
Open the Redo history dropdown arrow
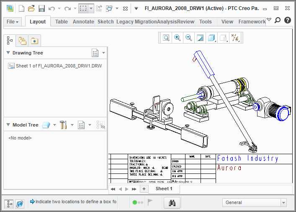pyautogui.click(x=75, y=8)
